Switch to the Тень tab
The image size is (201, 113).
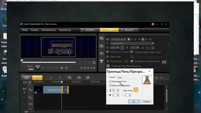[x=119, y=78]
